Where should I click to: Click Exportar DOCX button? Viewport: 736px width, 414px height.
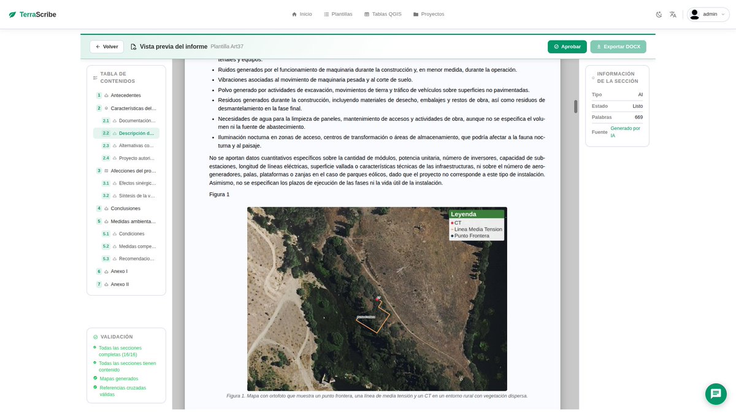click(618, 47)
